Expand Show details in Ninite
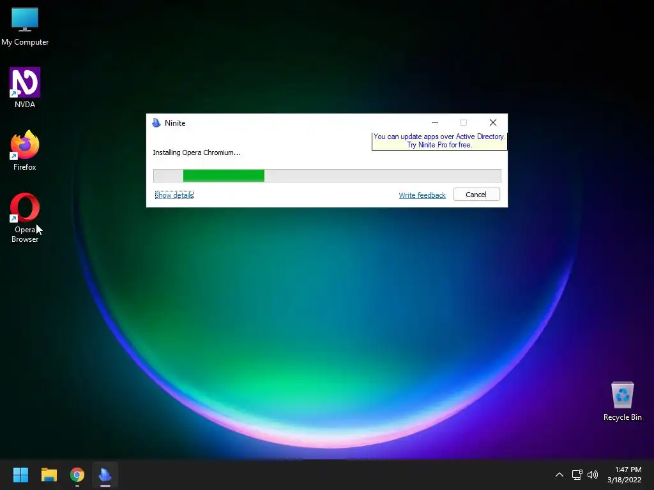 (174, 195)
